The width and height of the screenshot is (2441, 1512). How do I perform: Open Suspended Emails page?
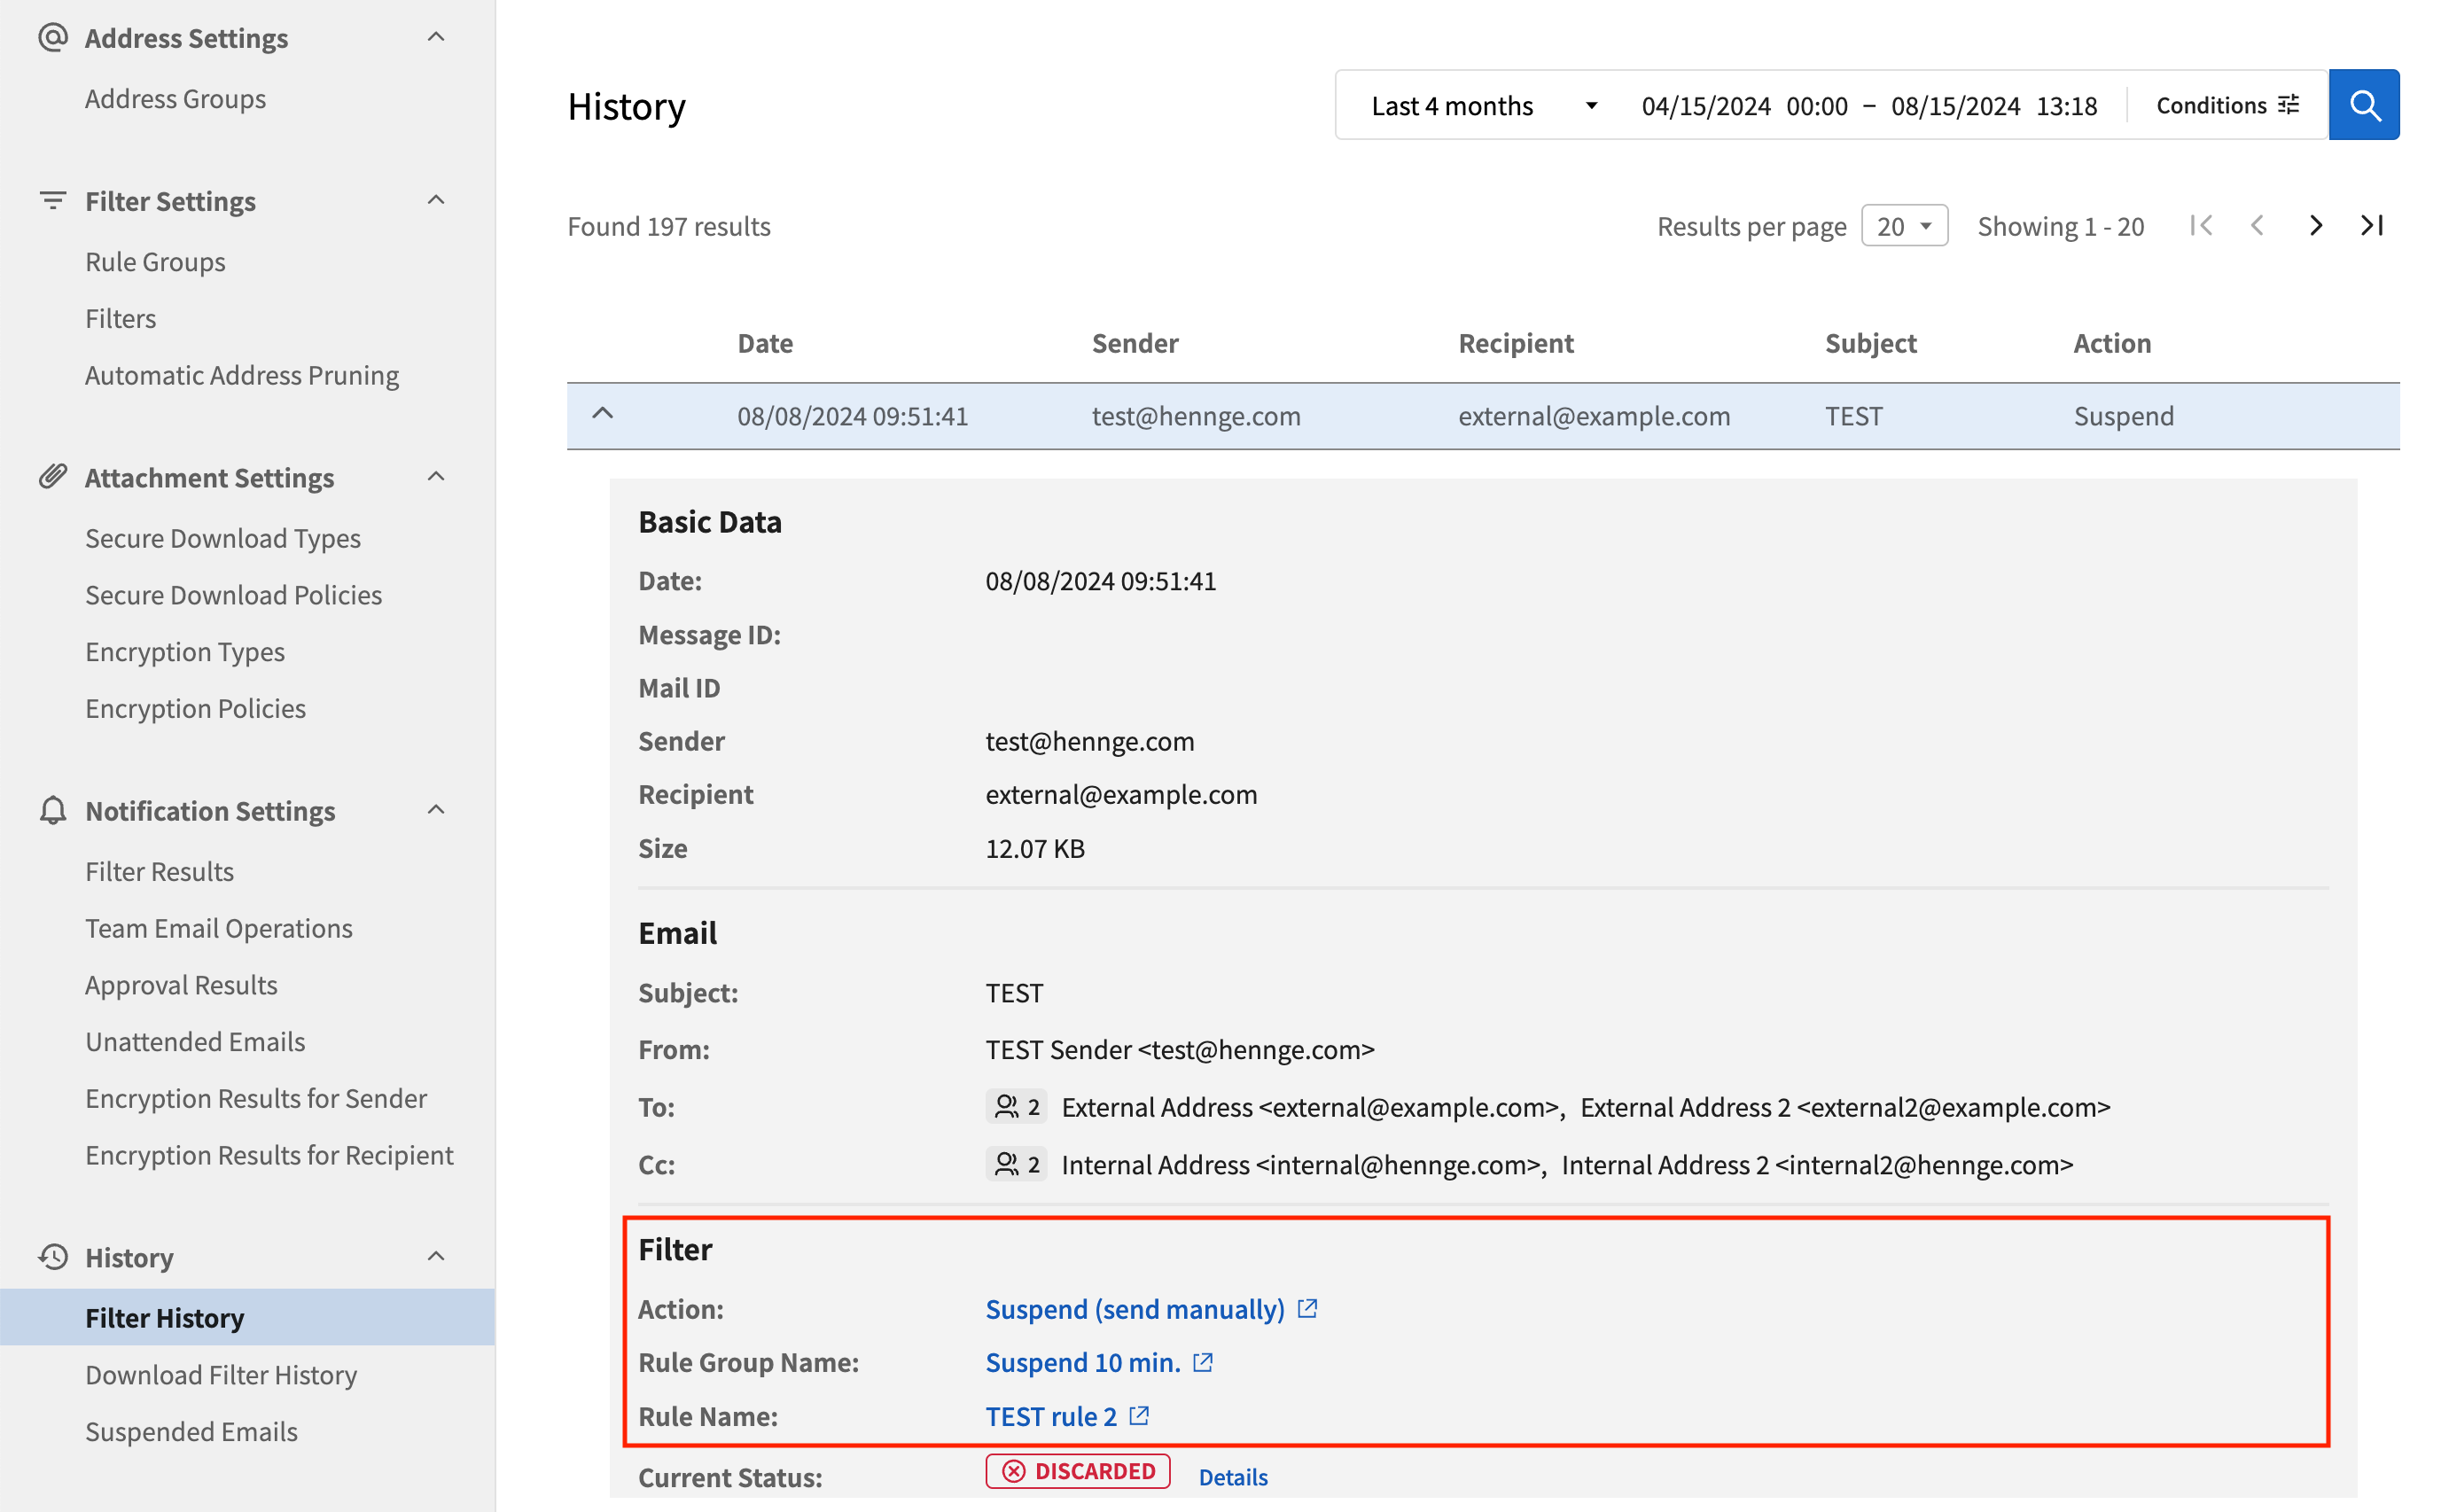(x=191, y=1432)
